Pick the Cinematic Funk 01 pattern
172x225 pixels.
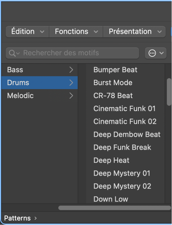pyautogui.click(x=124, y=109)
